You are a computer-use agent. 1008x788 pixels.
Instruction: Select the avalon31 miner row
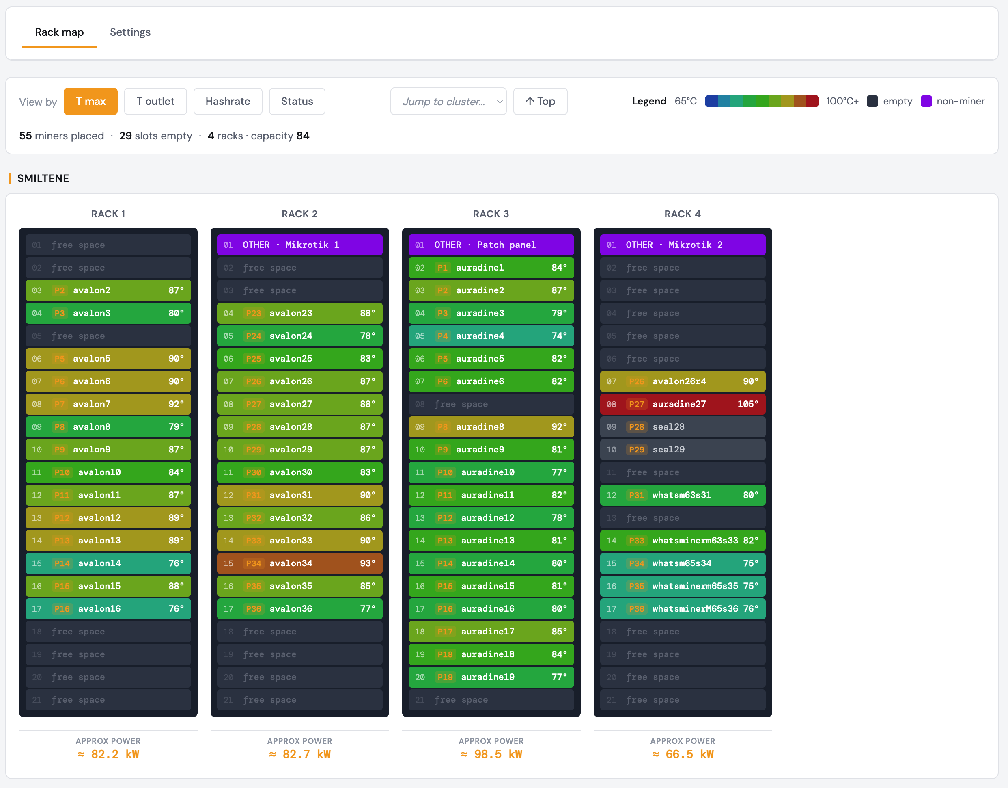tap(299, 495)
